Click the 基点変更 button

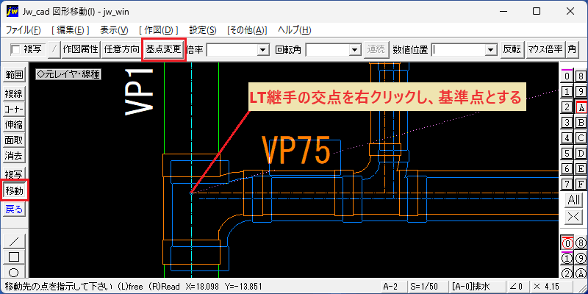pyautogui.click(x=163, y=49)
